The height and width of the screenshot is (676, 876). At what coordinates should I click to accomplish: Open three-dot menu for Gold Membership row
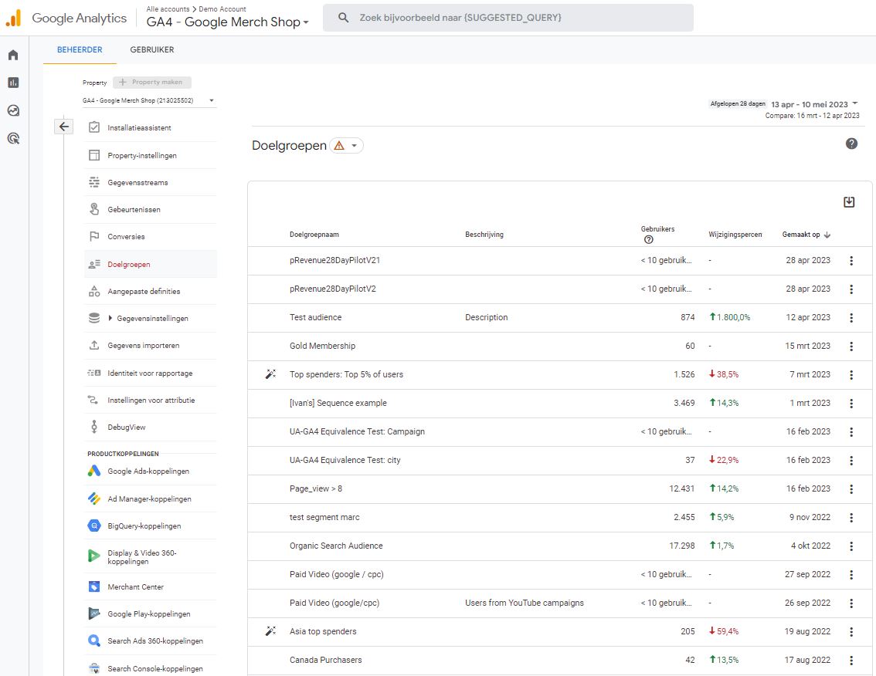pyautogui.click(x=851, y=346)
